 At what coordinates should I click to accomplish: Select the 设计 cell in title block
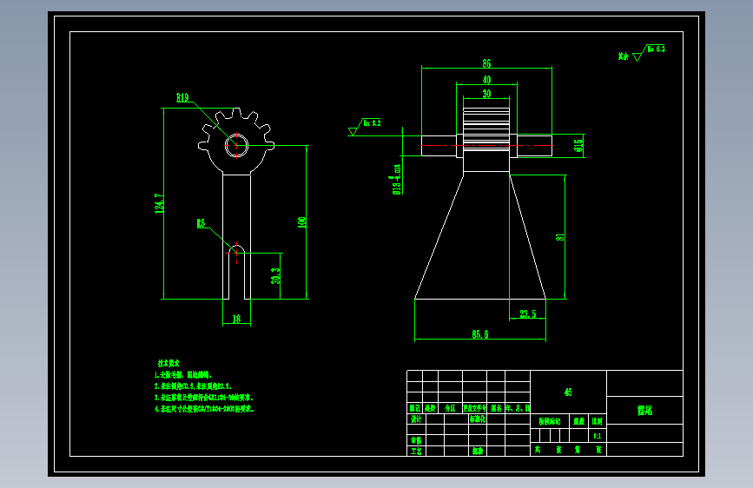pyautogui.click(x=416, y=419)
